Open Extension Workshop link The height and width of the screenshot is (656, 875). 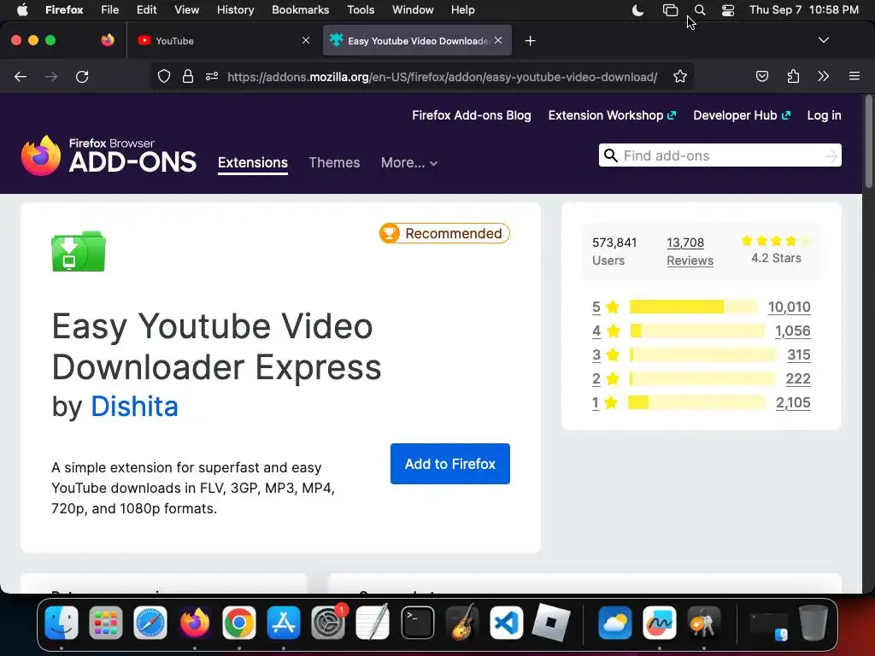[x=612, y=115]
